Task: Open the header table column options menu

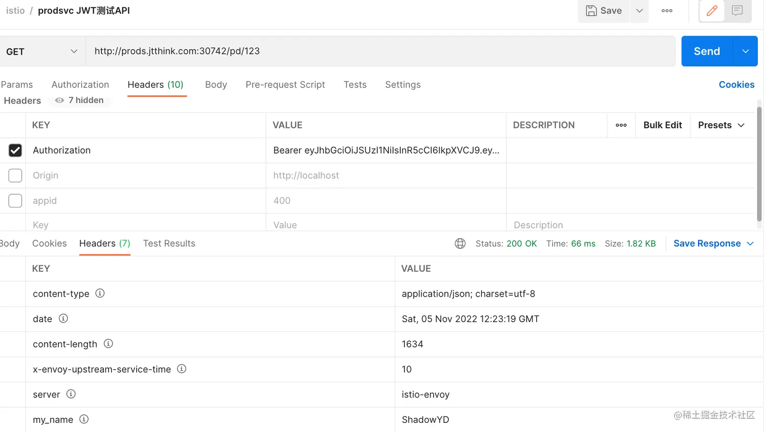Action: pos(621,125)
